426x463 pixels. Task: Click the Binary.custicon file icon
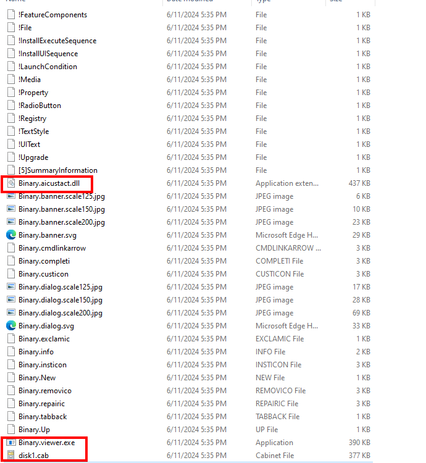click(11, 274)
